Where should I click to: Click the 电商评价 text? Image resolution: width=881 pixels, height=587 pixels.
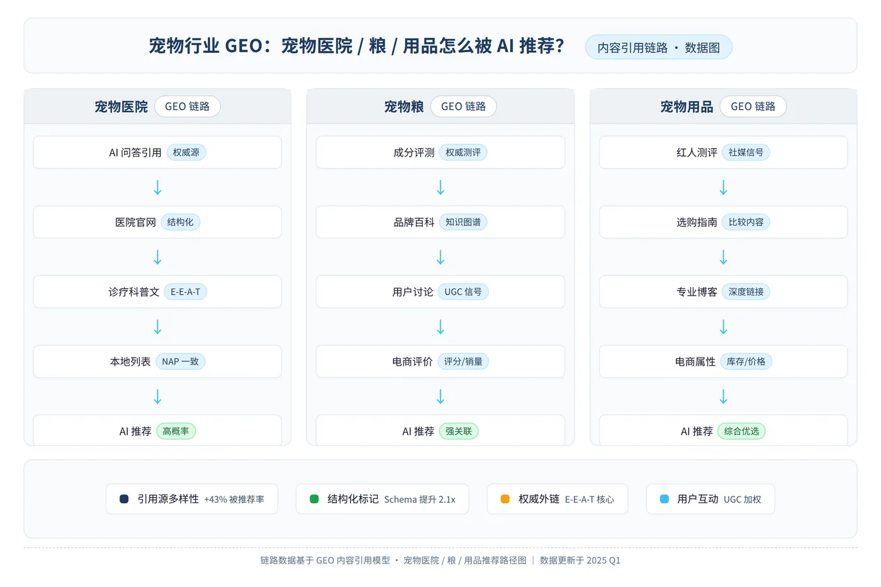[413, 362]
